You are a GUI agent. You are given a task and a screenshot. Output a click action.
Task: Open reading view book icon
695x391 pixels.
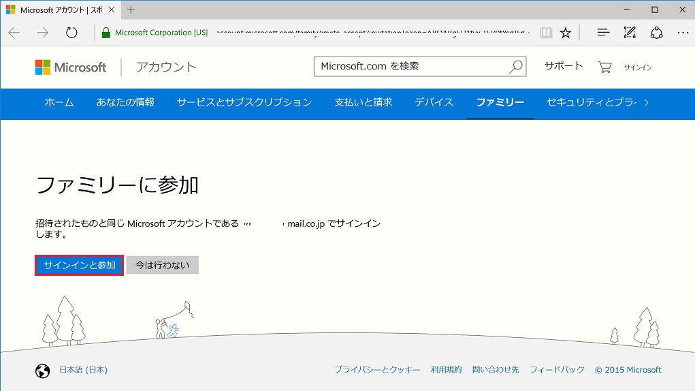(x=546, y=33)
